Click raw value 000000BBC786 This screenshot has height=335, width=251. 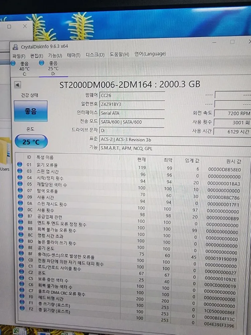224,198
